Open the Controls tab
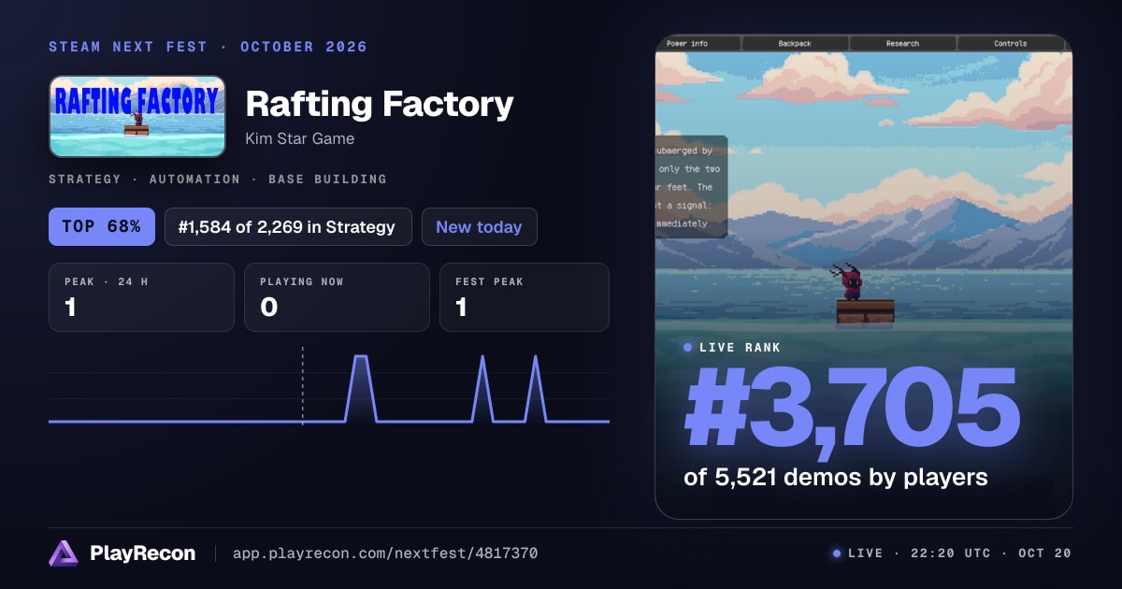This screenshot has height=589, width=1122. 1011,43
